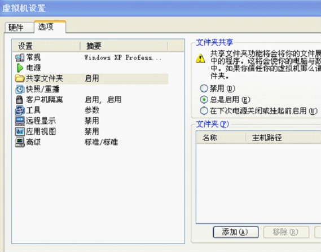Viewport: 321px width, 252px height.
Task: Click the green 电源 power icon
Action: click(20, 68)
